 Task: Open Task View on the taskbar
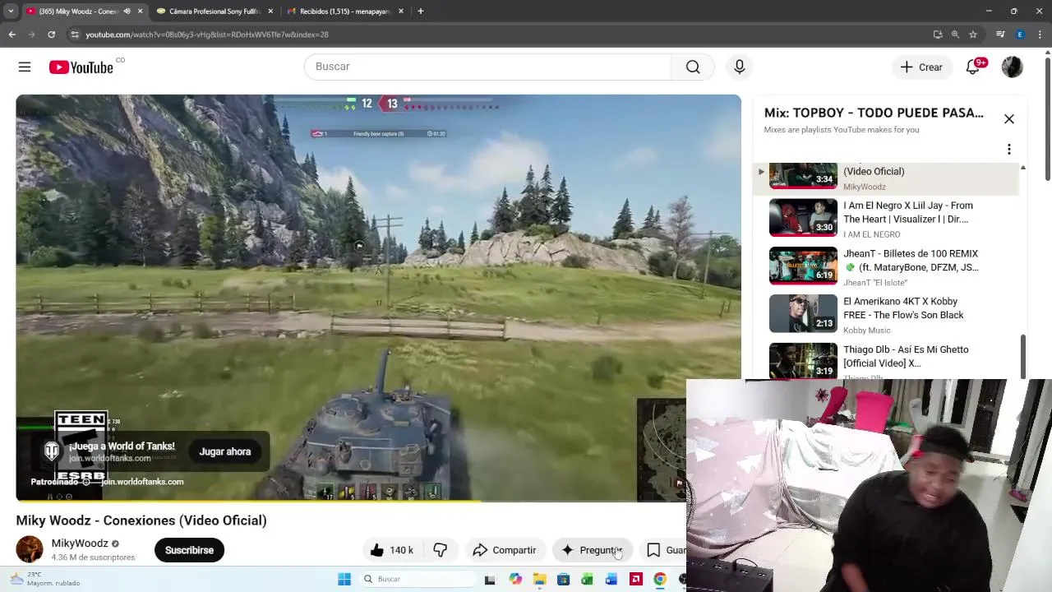pos(490,580)
